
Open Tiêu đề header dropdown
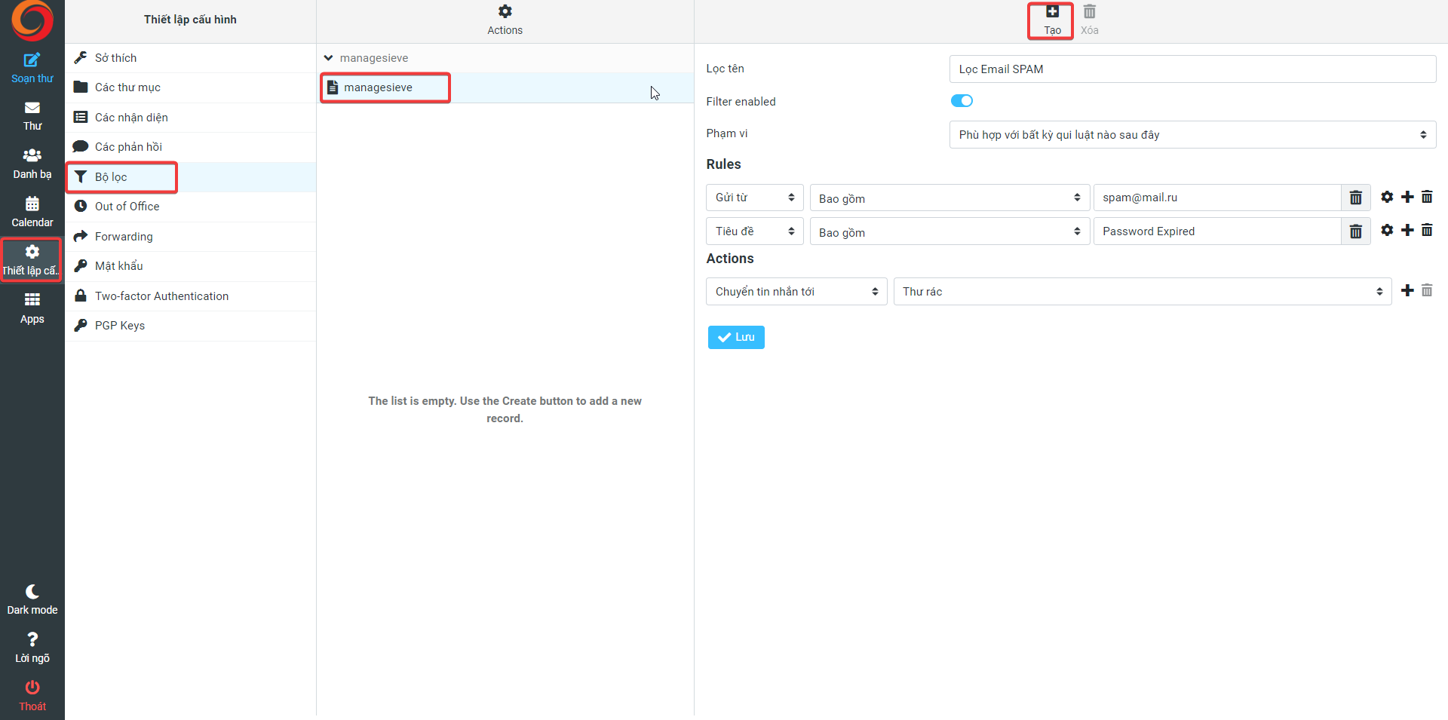tap(754, 231)
